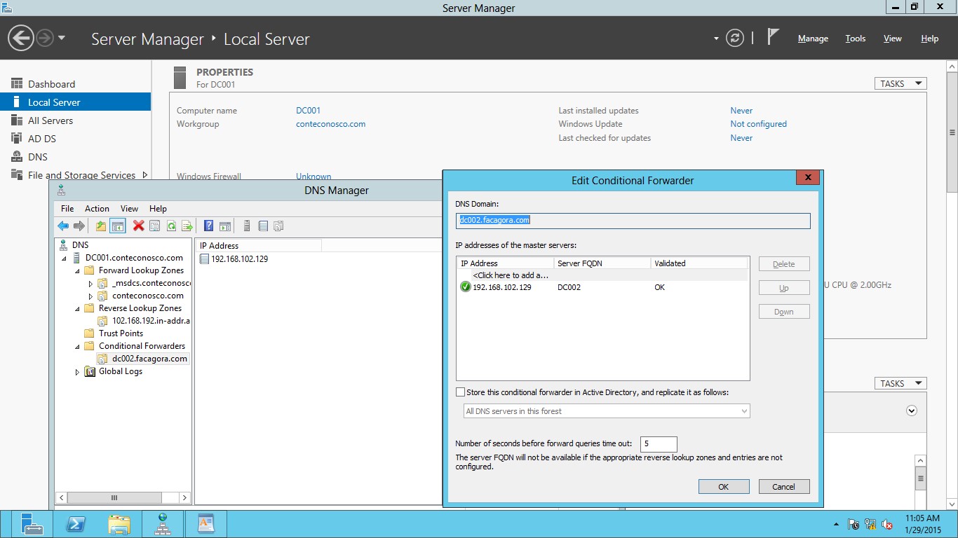This screenshot has width=958, height=538.
Task: Enable storing the conditional forwarder in Active Directory
Action: coord(460,392)
